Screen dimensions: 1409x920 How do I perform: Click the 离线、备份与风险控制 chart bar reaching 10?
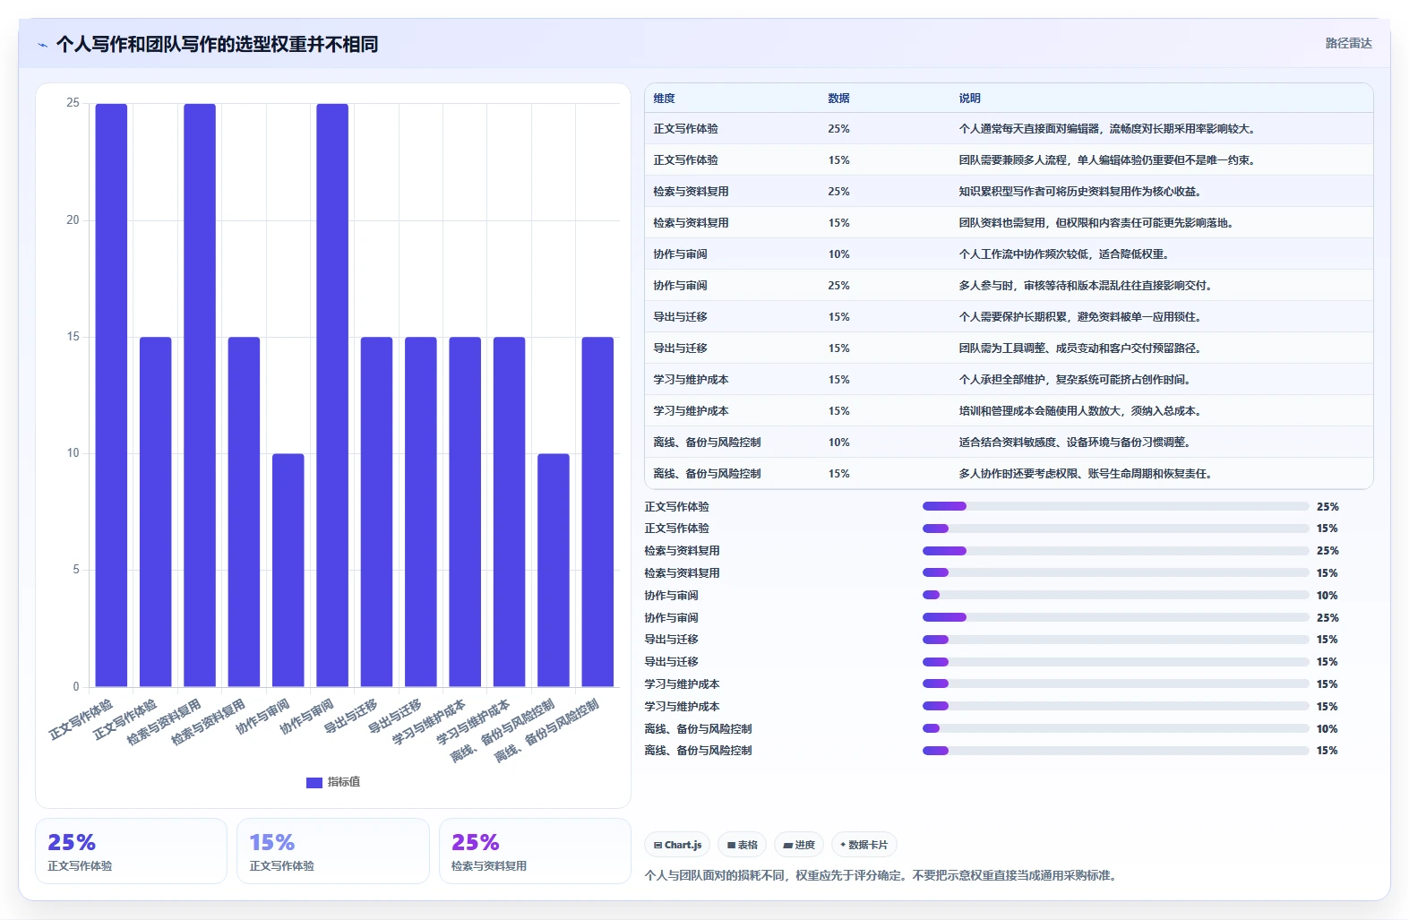coord(554,570)
